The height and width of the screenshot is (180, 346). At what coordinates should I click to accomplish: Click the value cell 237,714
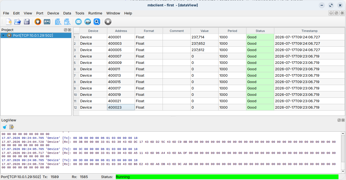click(205, 37)
